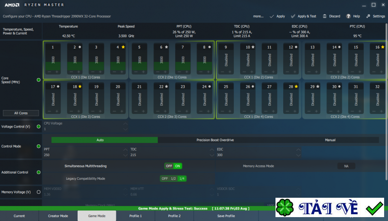Toggle Core Speed green indicator
This screenshot has height=221, width=388.
tap(39, 80)
